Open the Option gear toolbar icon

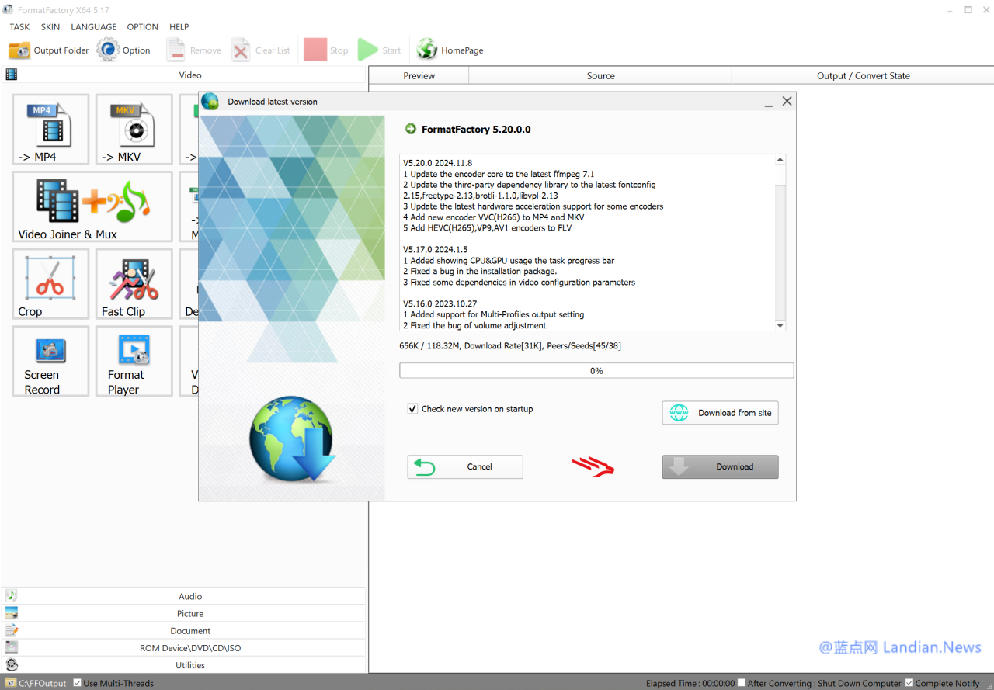pos(108,50)
